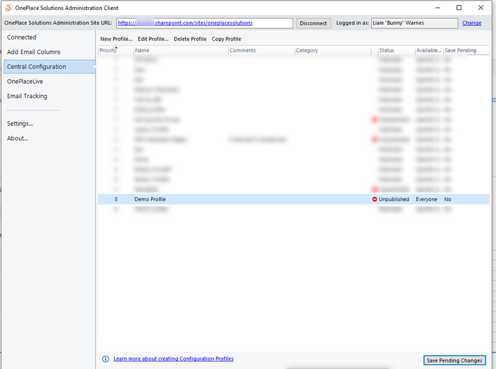This screenshot has width=496, height=369.
Task: Click Edit Profile... toolbar command
Action: 153,39
